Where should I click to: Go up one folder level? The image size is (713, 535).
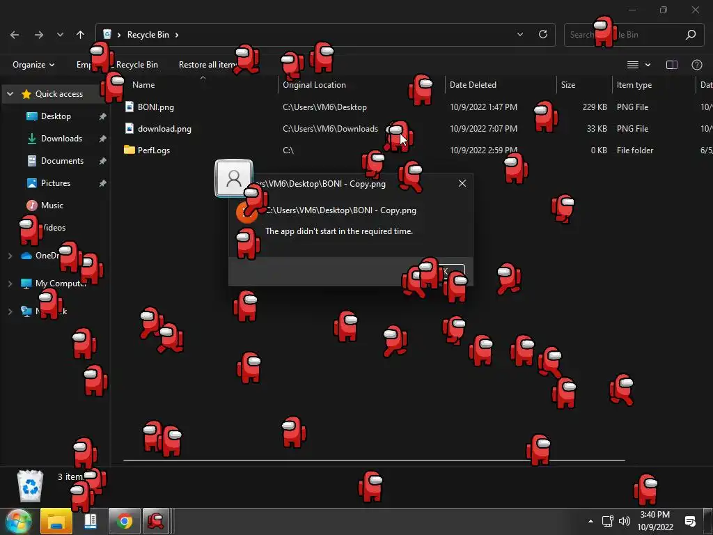click(x=81, y=35)
